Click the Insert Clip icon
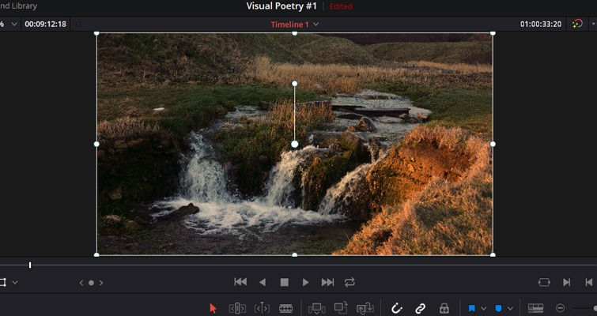This screenshot has width=597, height=316. 316,308
